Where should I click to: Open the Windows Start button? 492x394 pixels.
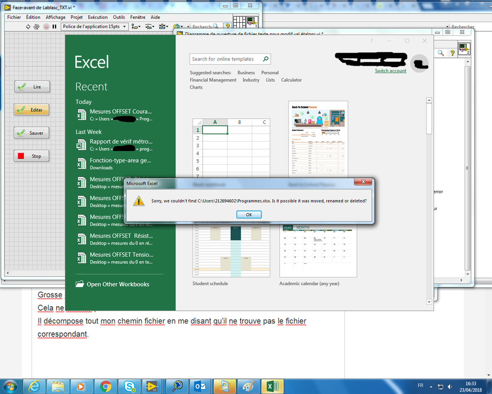coord(10,387)
